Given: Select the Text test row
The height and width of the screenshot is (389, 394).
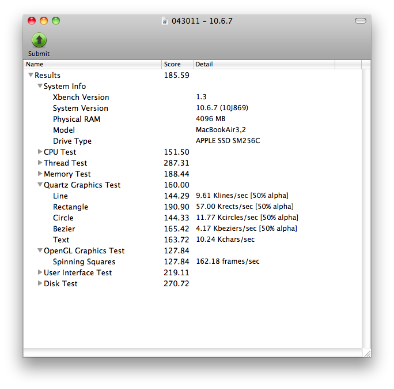Looking at the screenshot, I should 192,240.
